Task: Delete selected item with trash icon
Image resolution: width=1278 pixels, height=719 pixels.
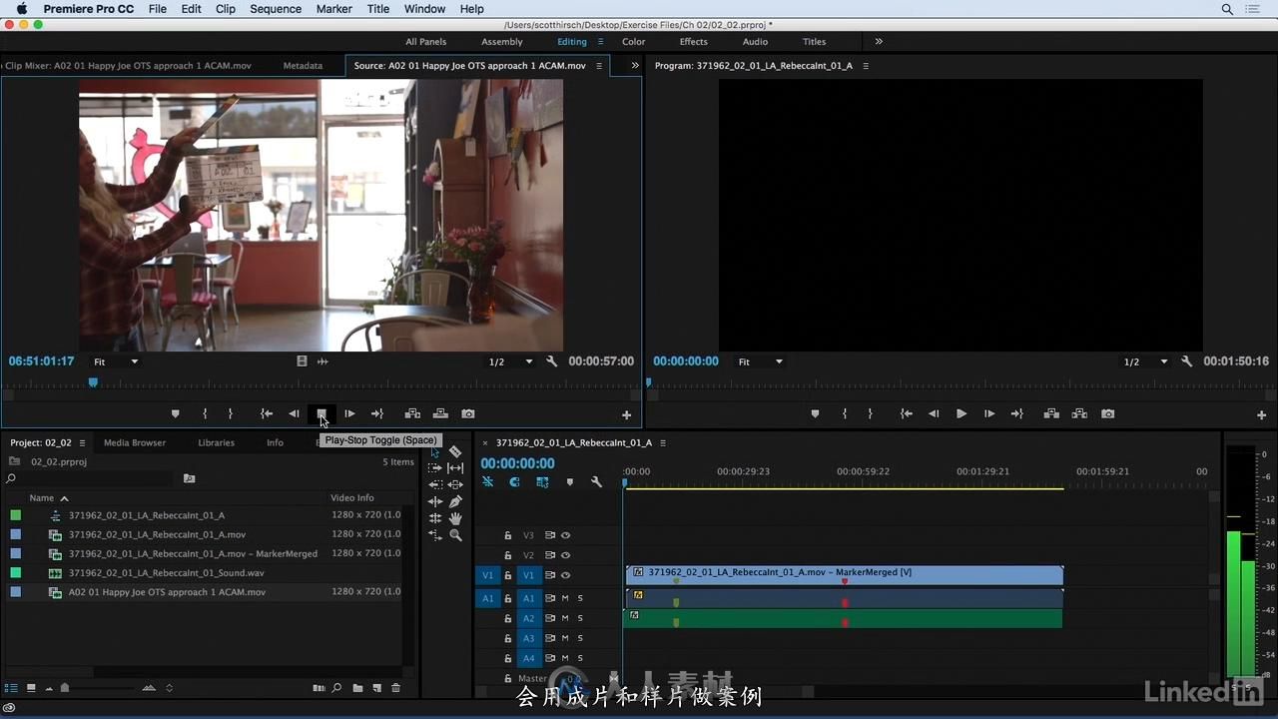Action: pyautogui.click(x=395, y=688)
